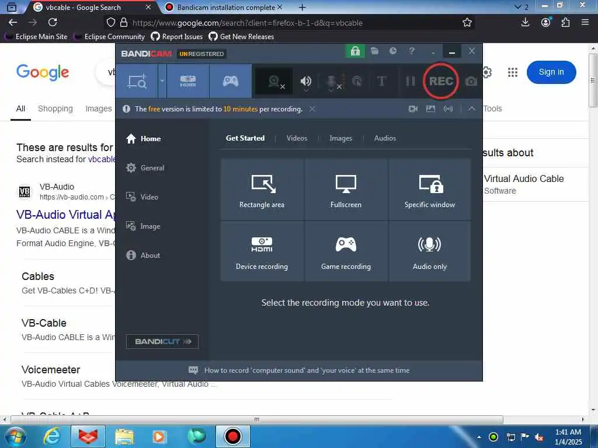The height and width of the screenshot is (448, 598).
Task: Switch to Audios tab
Action: pyautogui.click(x=385, y=138)
